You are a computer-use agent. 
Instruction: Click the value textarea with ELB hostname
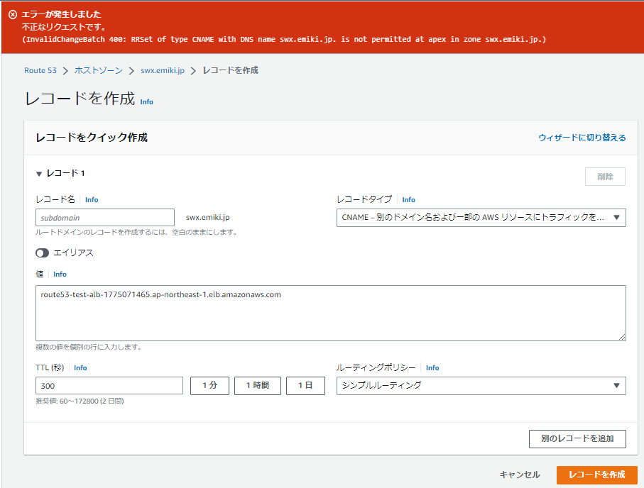pyautogui.click(x=331, y=314)
